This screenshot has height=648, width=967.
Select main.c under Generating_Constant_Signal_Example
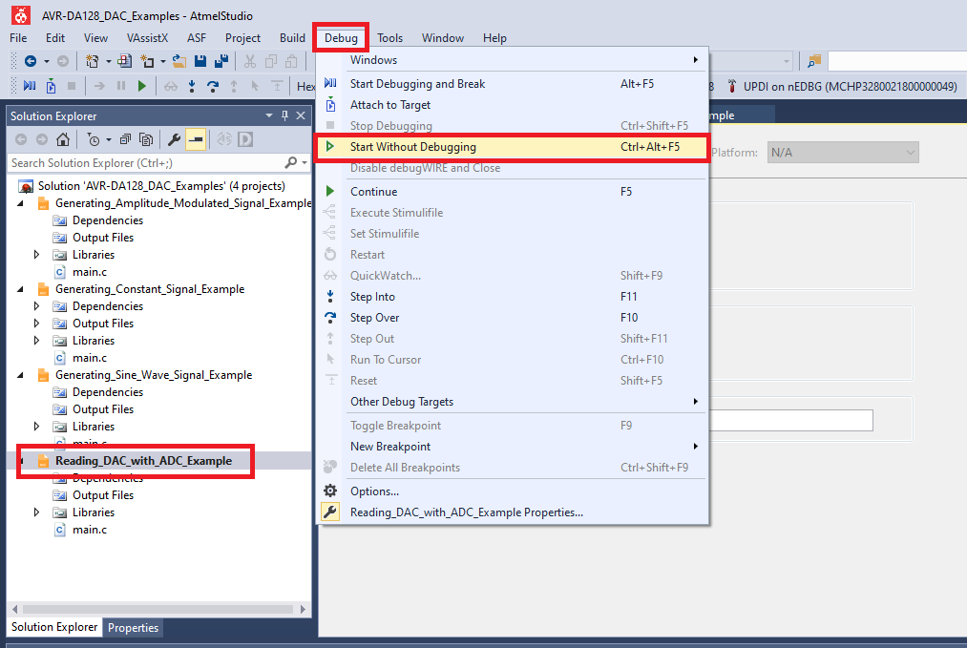[90, 358]
